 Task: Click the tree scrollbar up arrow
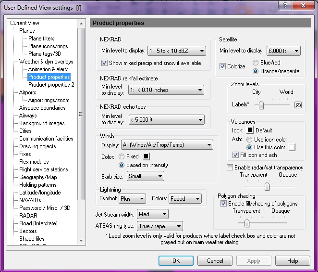click(x=81, y=24)
